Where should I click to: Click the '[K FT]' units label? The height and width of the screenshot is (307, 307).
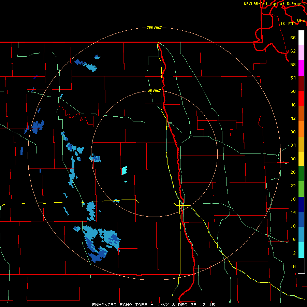[x=288, y=24]
